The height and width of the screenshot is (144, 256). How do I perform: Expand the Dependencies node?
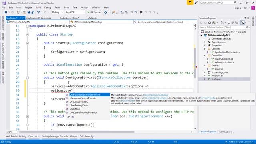coord(204,42)
